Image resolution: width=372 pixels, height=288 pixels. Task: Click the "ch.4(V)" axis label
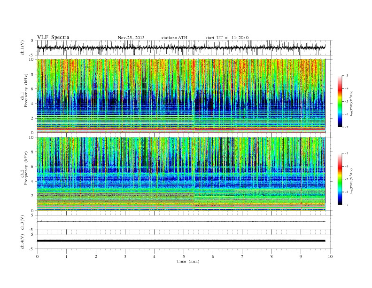23,241
